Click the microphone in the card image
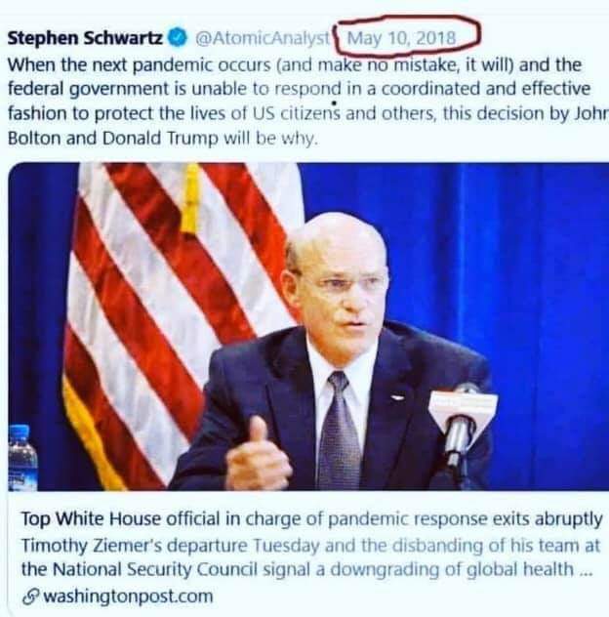The height and width of the screenshot is (617, 609). click(461, 423)
